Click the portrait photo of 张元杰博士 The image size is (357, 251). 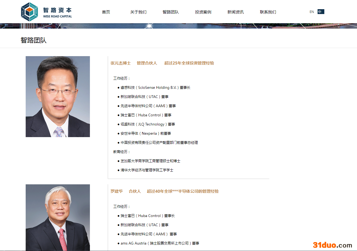[58, 96]
